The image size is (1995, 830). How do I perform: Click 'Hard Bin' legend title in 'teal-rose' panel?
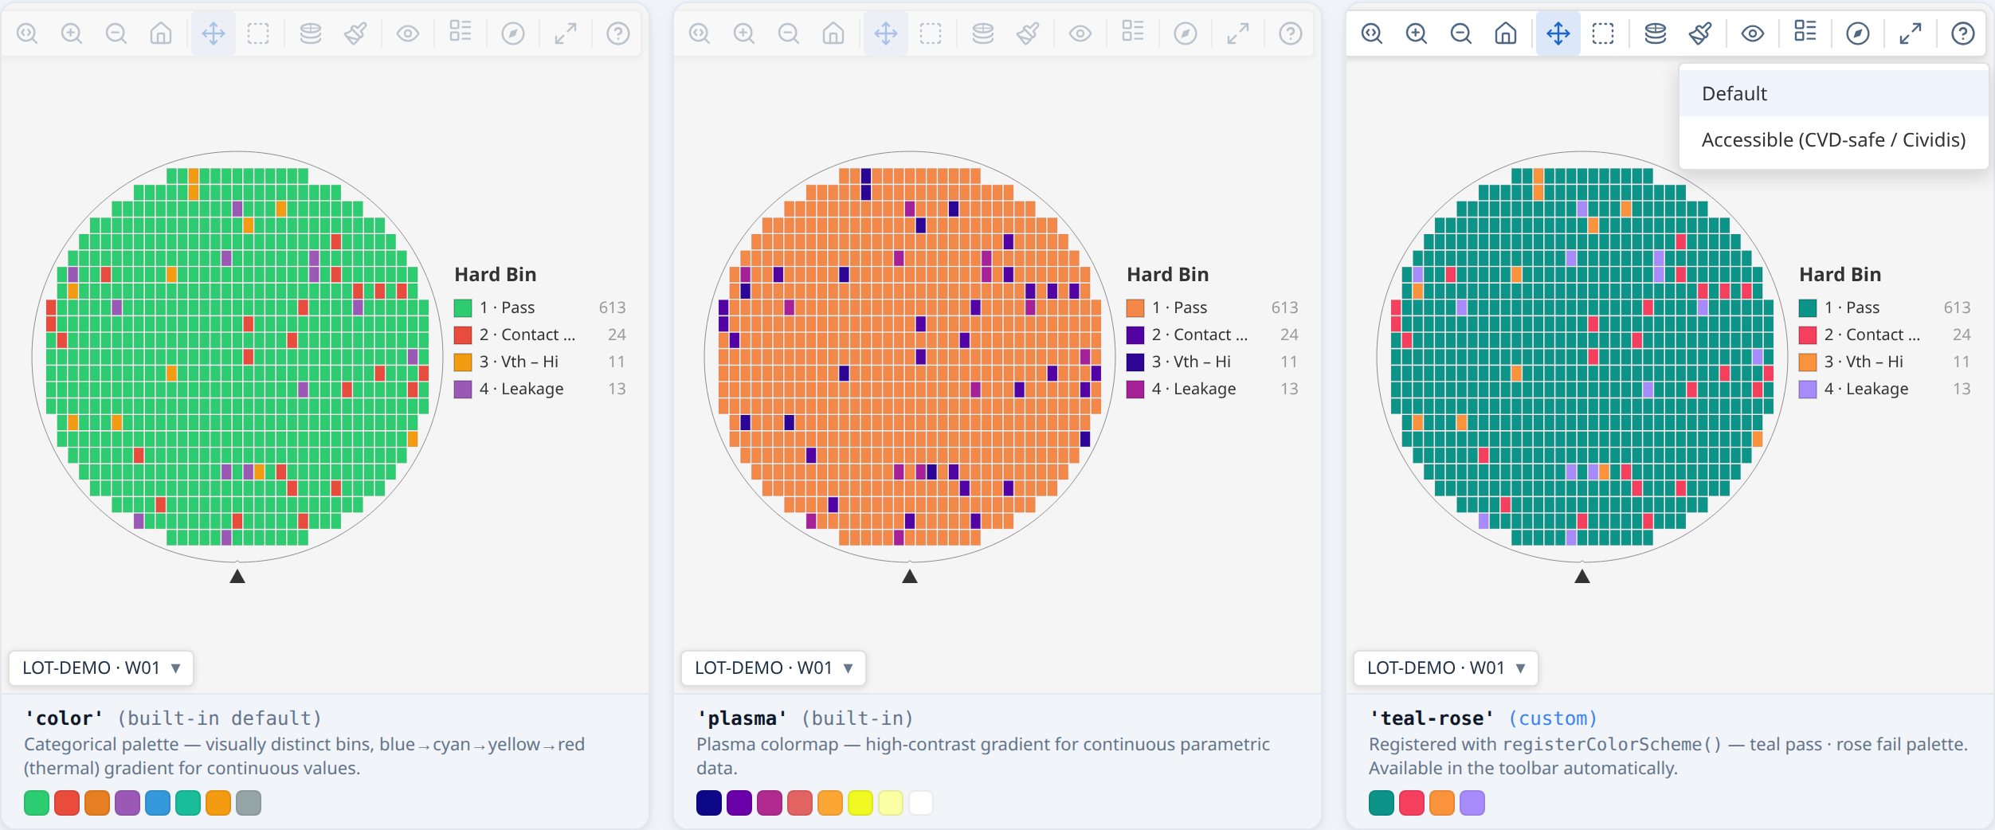[x=1840, y=275]
